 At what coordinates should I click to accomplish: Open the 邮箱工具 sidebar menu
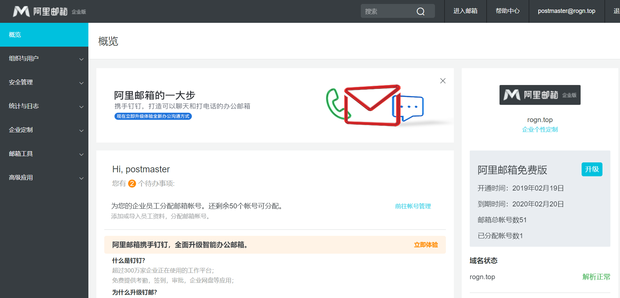[44, 154]
